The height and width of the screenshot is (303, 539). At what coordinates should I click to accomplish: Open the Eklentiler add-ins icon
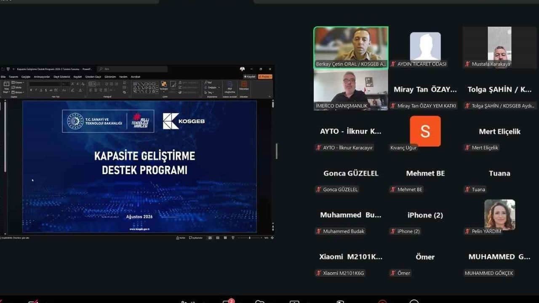(244, 86)
